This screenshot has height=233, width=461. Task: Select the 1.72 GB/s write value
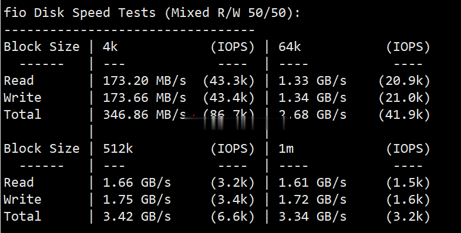[x=312, y=200]
